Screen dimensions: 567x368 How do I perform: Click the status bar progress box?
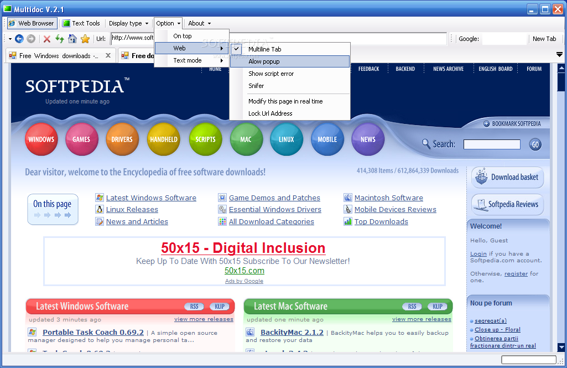[x=528, y=359]
